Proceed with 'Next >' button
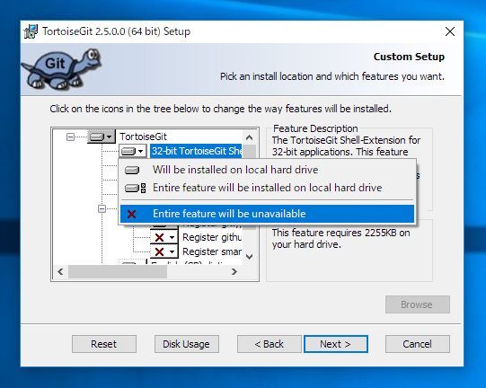This screenshot has width=486, height=388. pos(336,344)
